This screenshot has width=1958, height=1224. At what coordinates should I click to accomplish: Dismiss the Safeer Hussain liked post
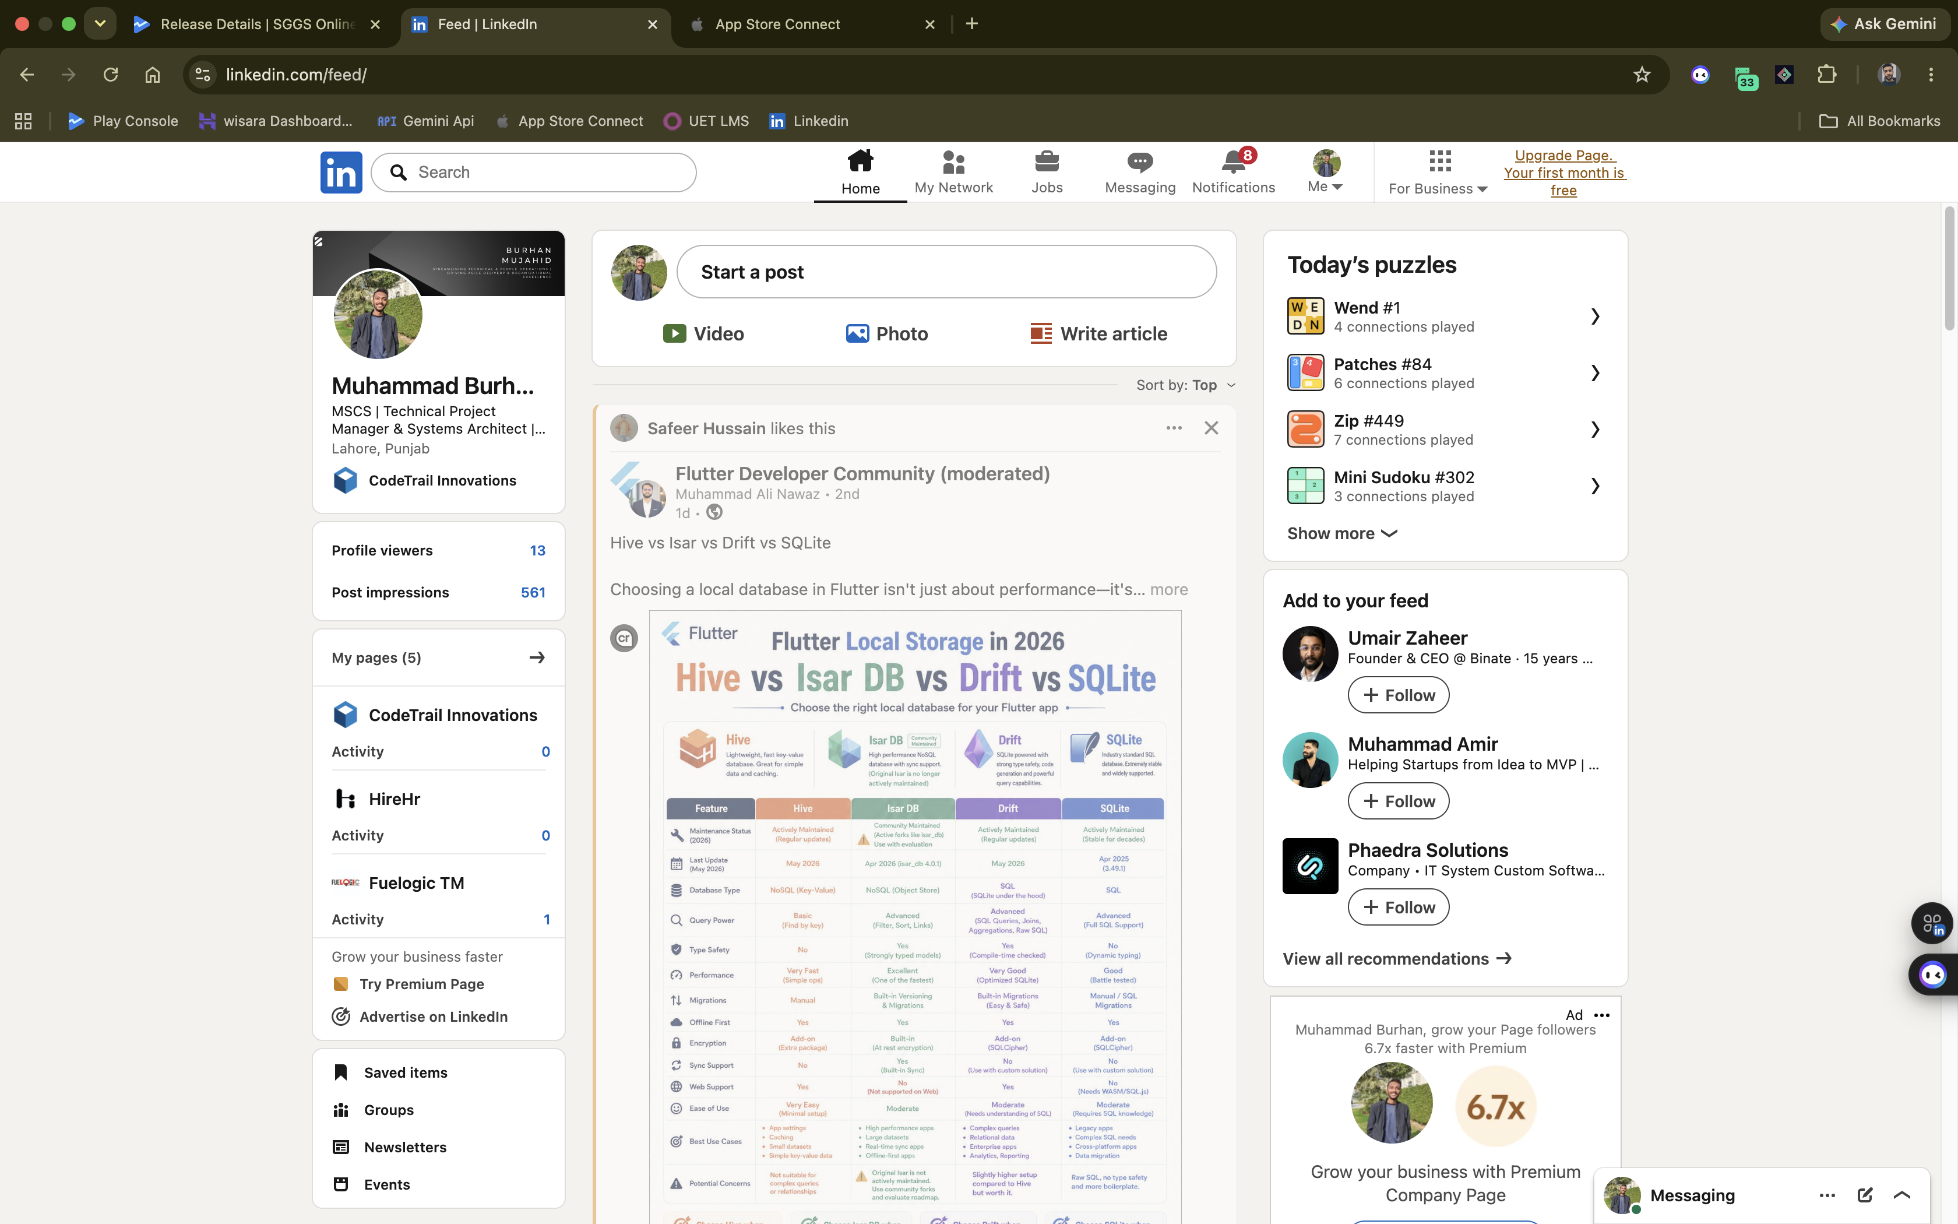tap(1210, 428)
